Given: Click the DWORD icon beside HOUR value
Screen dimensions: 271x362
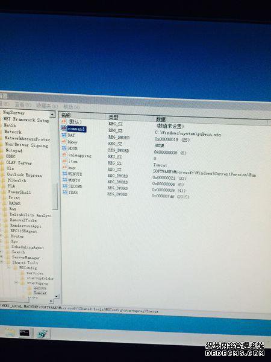Looking at the screenshot, I should (x=64, y=148).
